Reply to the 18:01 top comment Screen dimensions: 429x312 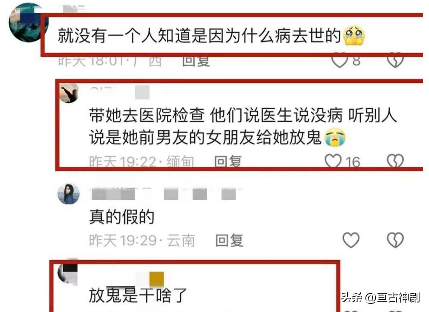pos(196,61)
